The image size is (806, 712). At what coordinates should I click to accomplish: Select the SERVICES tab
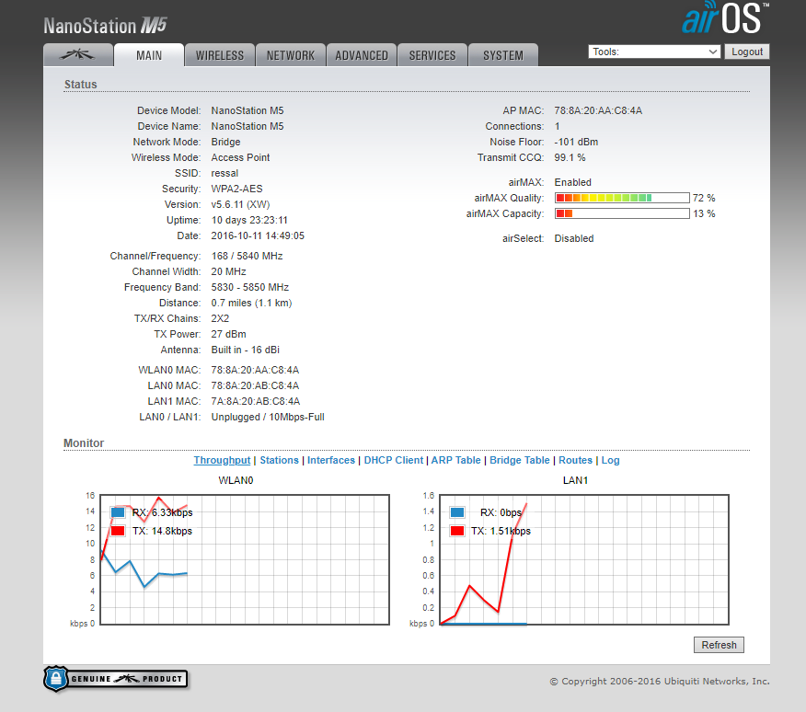432,55
